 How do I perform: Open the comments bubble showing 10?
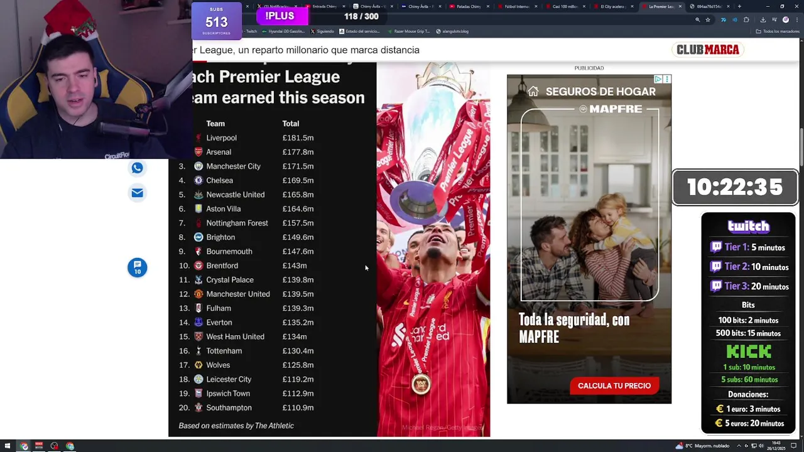click(x=137, y=267)
